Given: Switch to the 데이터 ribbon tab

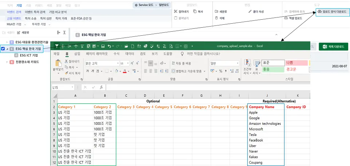Looking at the screenshot, I should click(129, 54).
